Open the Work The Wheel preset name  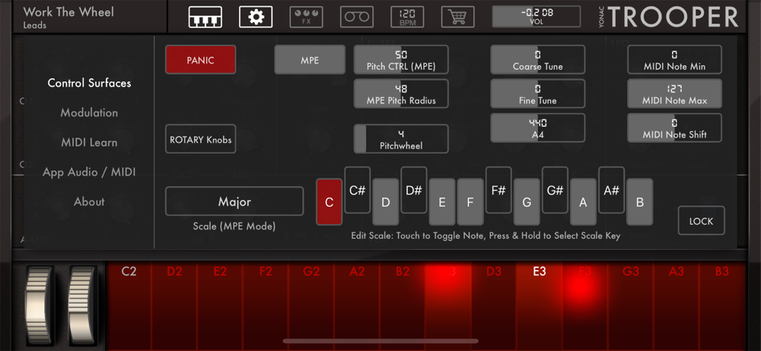[68, 11]
